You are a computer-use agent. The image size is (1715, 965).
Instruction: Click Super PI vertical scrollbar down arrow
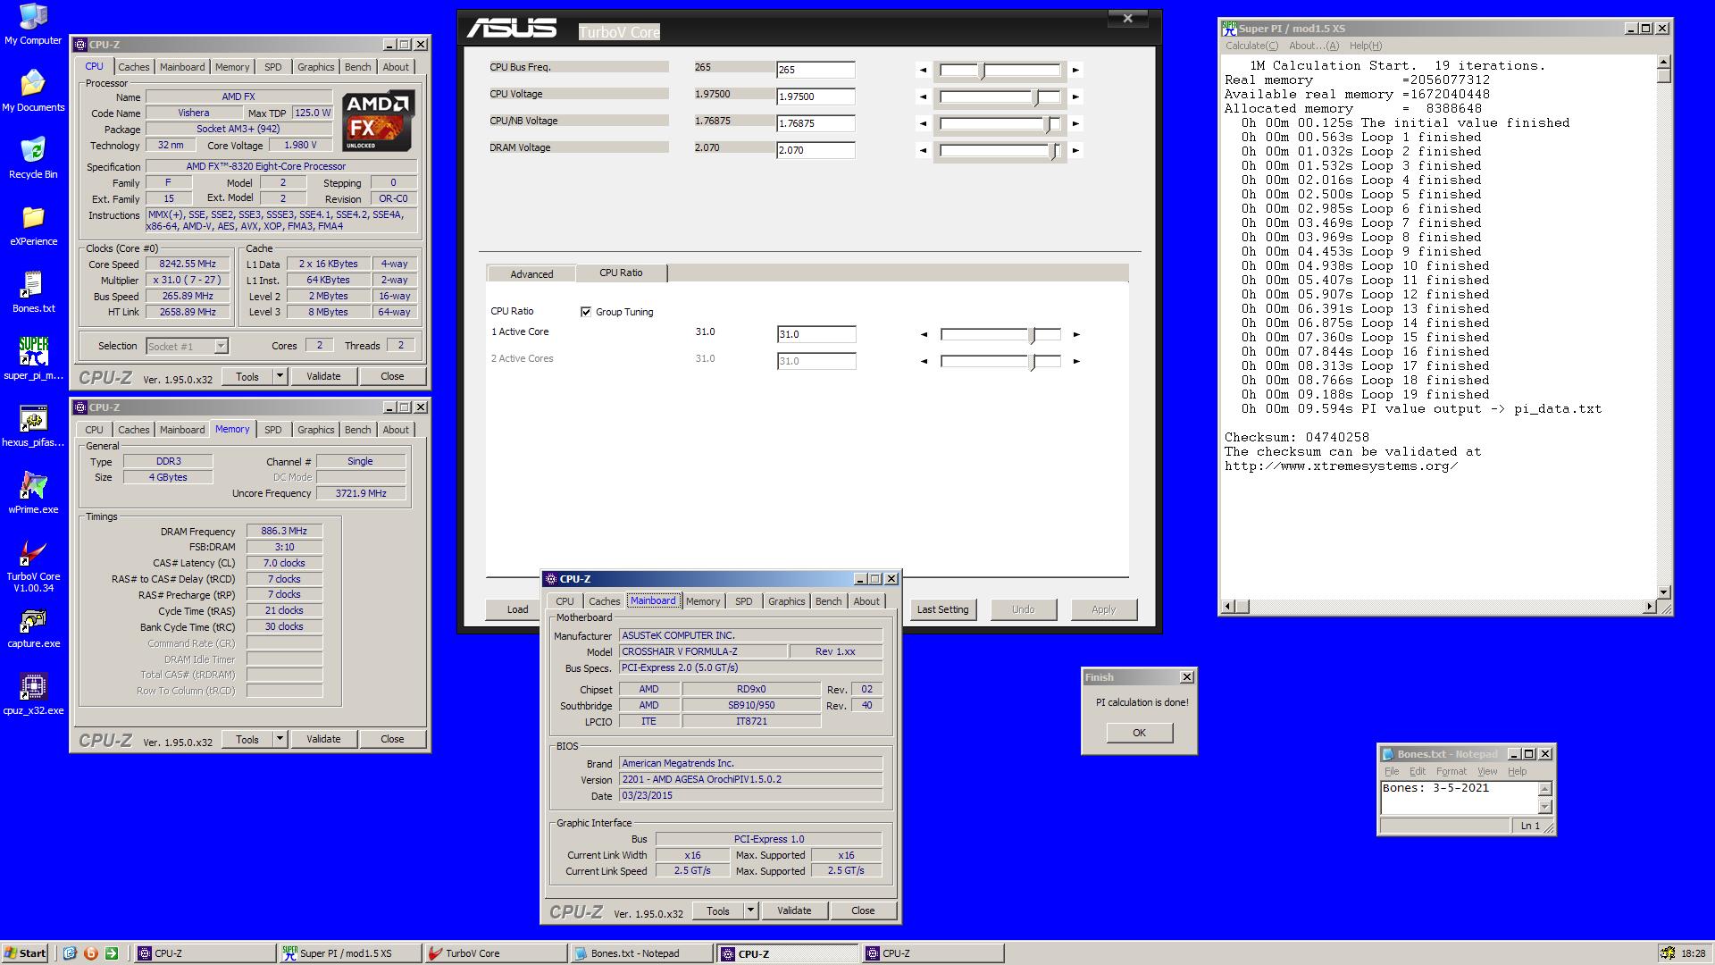pyautogui.click(x=1663, y=592)
